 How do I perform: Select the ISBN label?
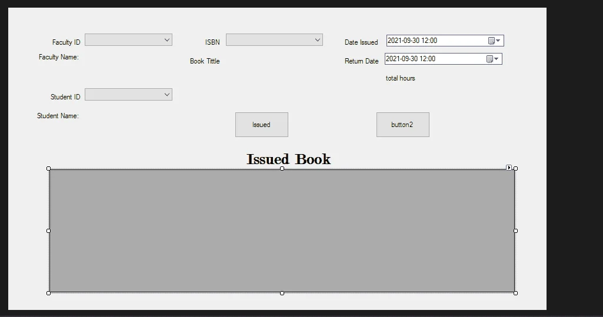click(x=212, y=42)
